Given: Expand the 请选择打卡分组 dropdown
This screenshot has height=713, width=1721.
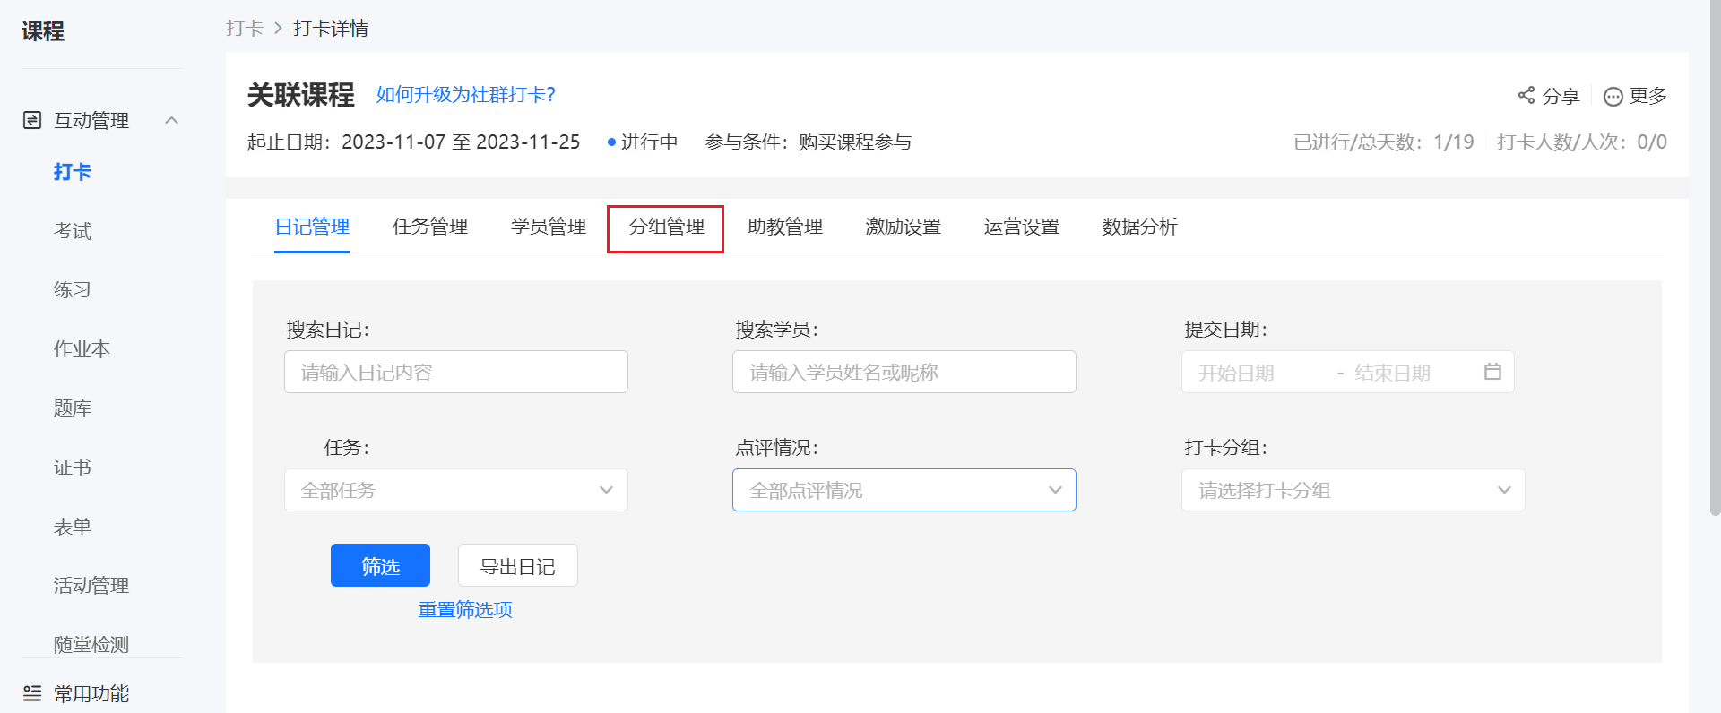Looking at the screenshot, I should (1353, 490).
